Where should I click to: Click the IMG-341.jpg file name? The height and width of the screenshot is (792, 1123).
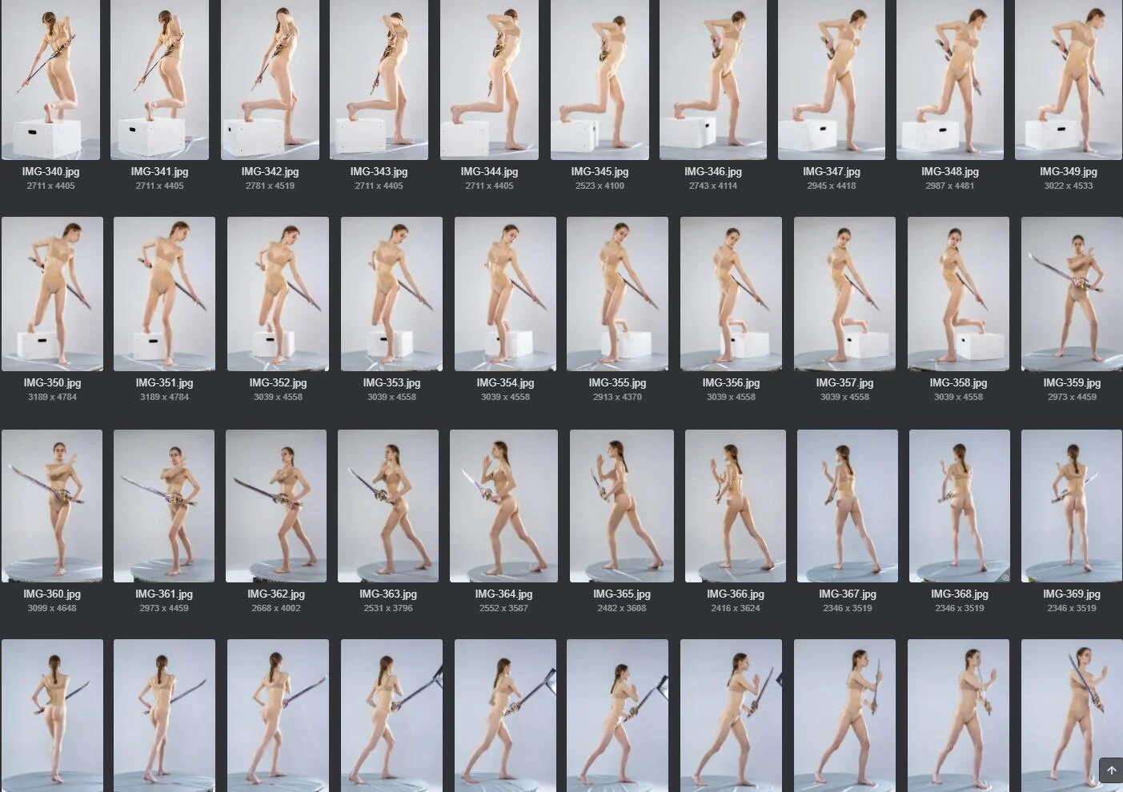[159, 171]
